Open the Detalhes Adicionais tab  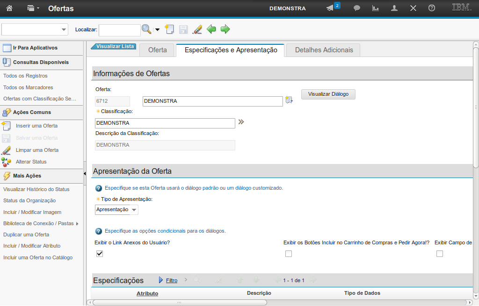(x=324, y=50)
